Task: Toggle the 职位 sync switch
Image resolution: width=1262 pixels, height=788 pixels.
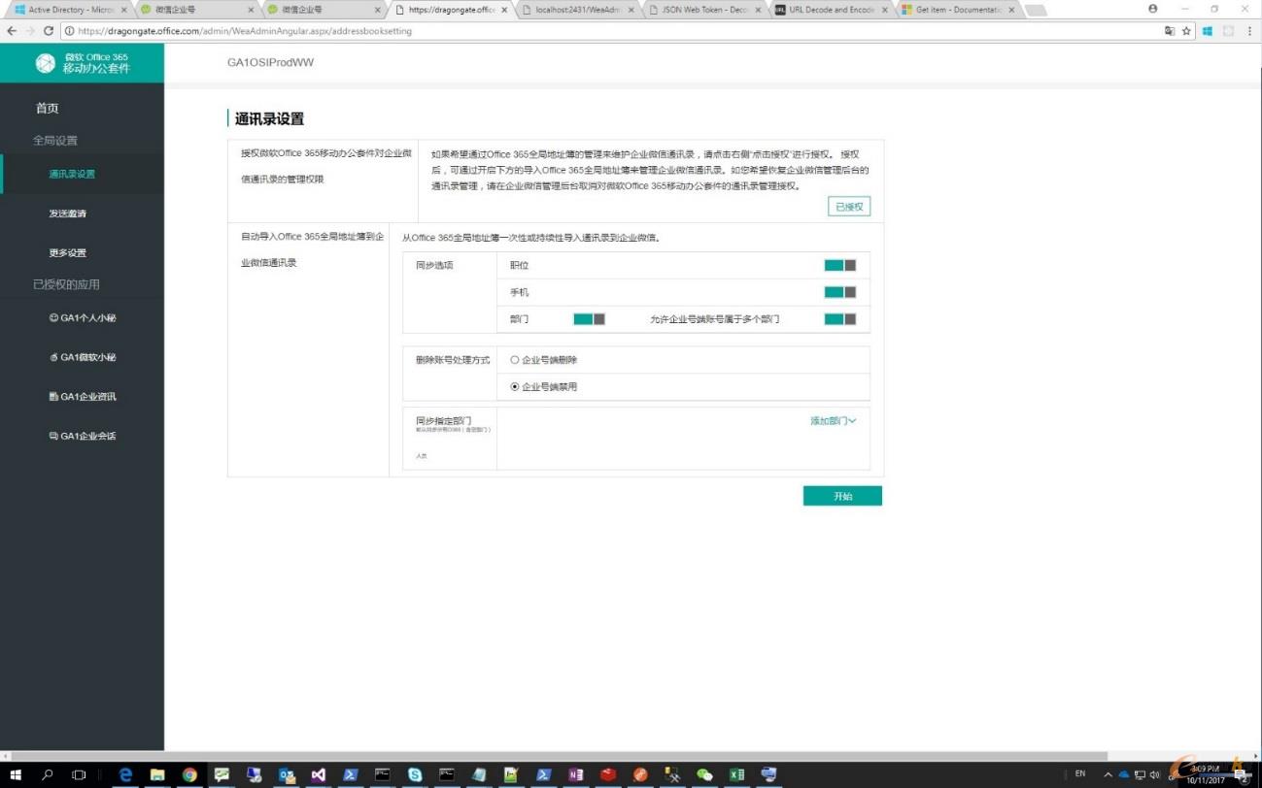Action: [840, 265]
